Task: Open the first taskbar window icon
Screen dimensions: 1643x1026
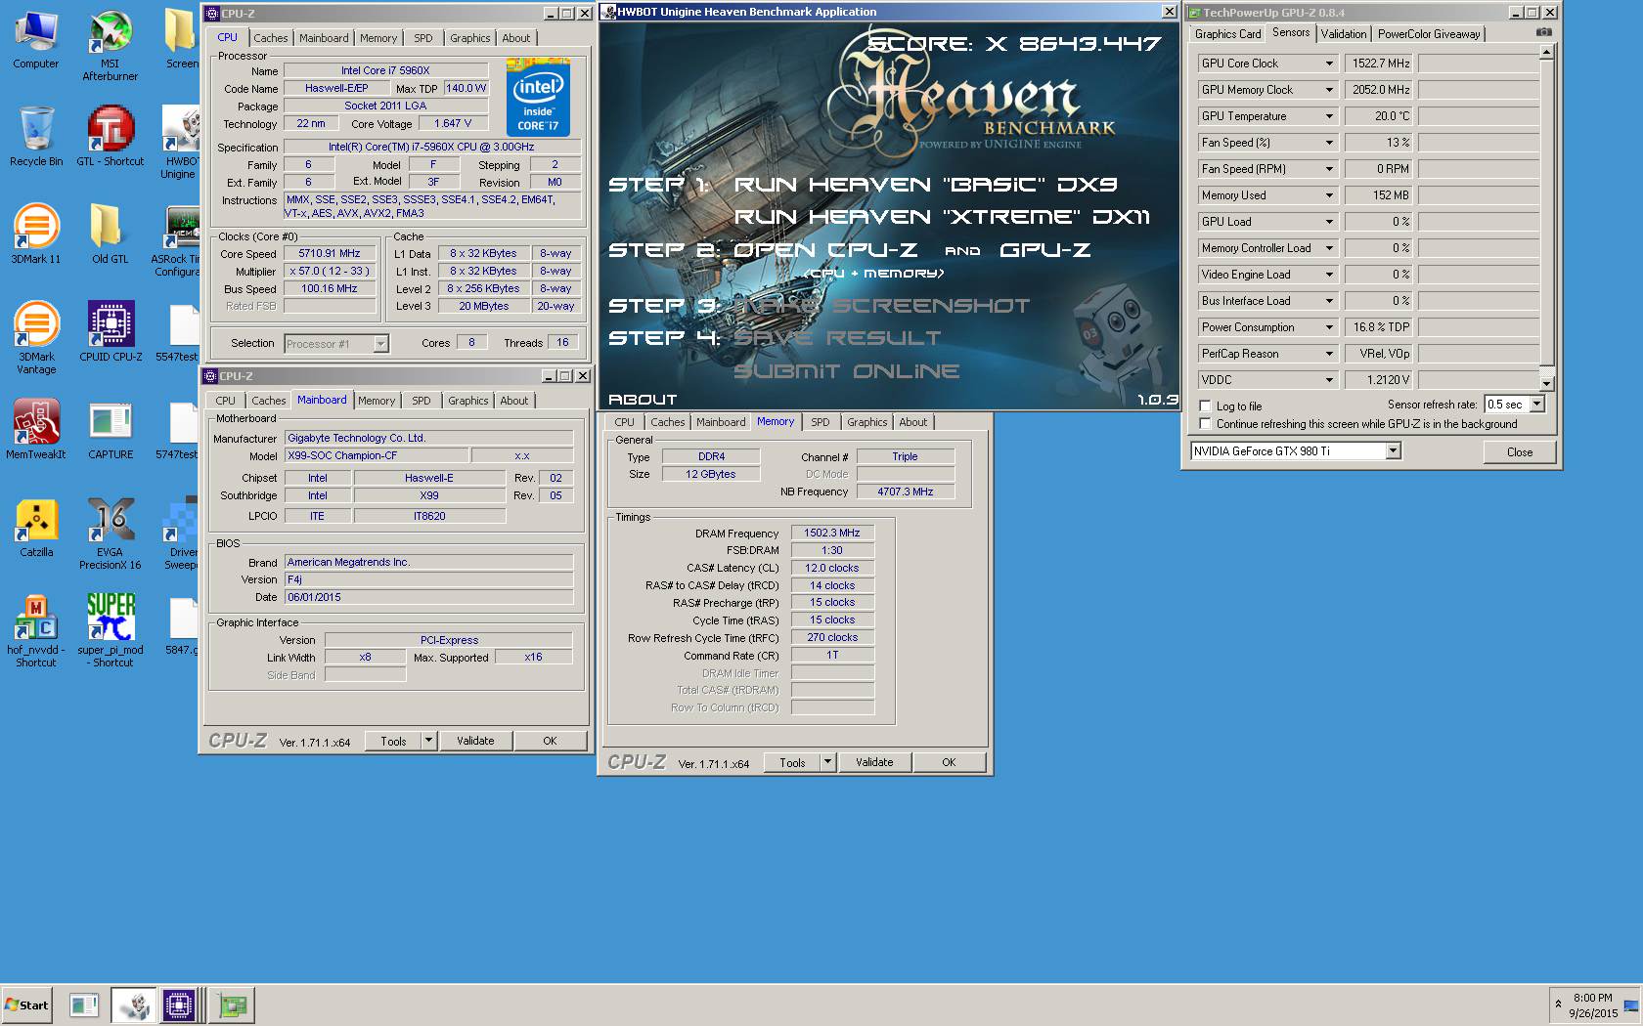Action: point(84,1005)
